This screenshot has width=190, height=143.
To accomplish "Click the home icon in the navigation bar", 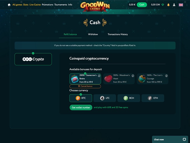I will pos(9,5).
